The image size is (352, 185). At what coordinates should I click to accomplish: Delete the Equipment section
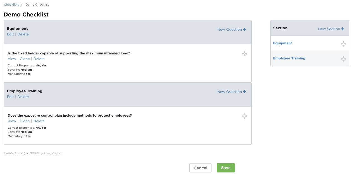(x=23, y=34)
